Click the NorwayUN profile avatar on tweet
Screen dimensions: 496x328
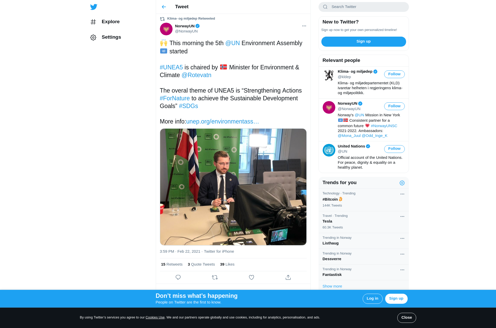point(166,29)
